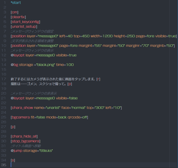The height and width of the screenshot is (168, 178).
Task: Click the Japanese message text on line 17
Action: coord(53,79)
